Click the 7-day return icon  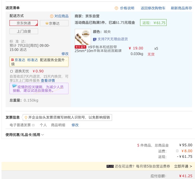coord(95,39)
